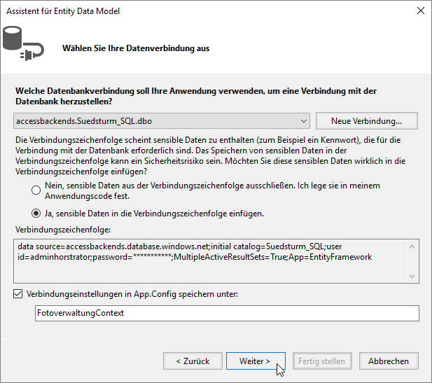Expand the database connection dropdown arrow

click(302, 120)
